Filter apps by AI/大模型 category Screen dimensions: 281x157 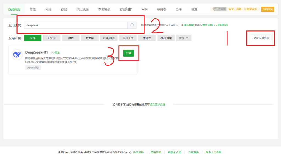(x=166, y=38)
